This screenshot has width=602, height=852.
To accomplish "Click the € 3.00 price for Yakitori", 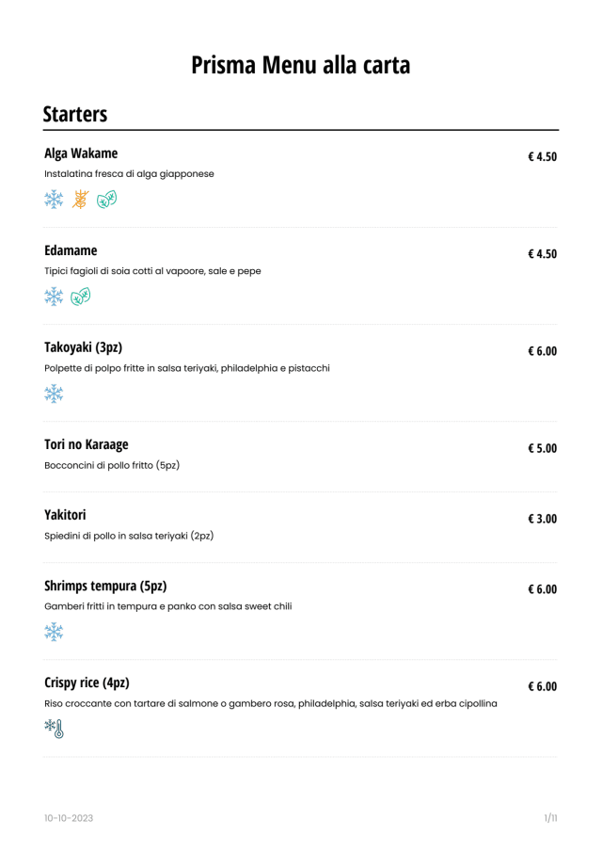I will (x=542, y=519).
